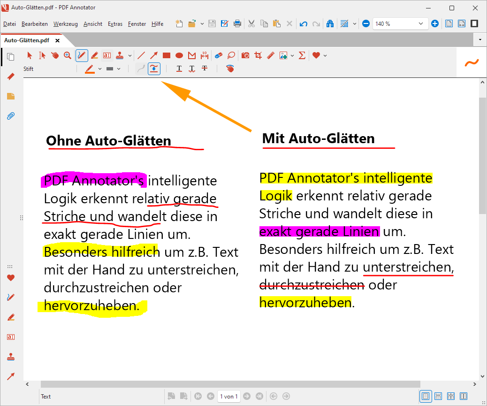The width and height of the screenshot is (487, 406).
Task: Expand the favorites heart dropdown arrow
Action: (325, 55)
